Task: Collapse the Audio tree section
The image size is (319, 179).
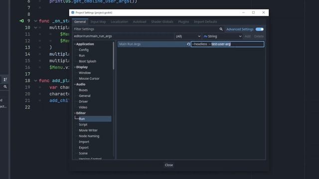Action: click(75, 84)
